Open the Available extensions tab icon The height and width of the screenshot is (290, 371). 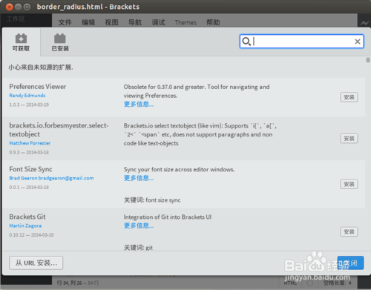[x=21, y=39]
